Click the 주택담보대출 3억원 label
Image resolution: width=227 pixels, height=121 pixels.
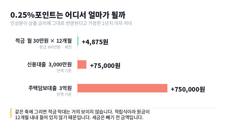point(50,88)
